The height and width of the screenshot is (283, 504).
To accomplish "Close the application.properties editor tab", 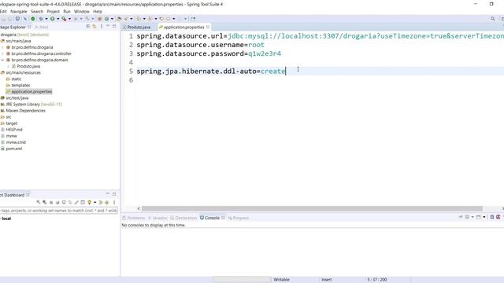I will point(208,27).
